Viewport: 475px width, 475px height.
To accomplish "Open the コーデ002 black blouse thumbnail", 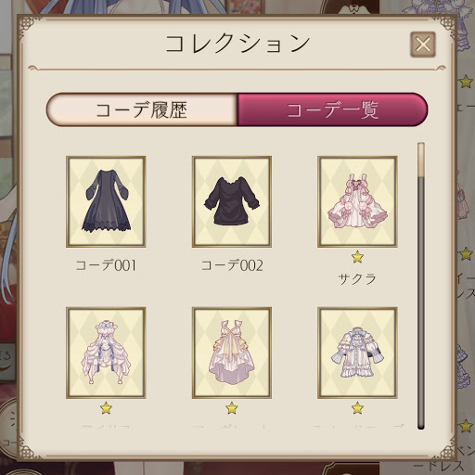I will tap(232, 201).
